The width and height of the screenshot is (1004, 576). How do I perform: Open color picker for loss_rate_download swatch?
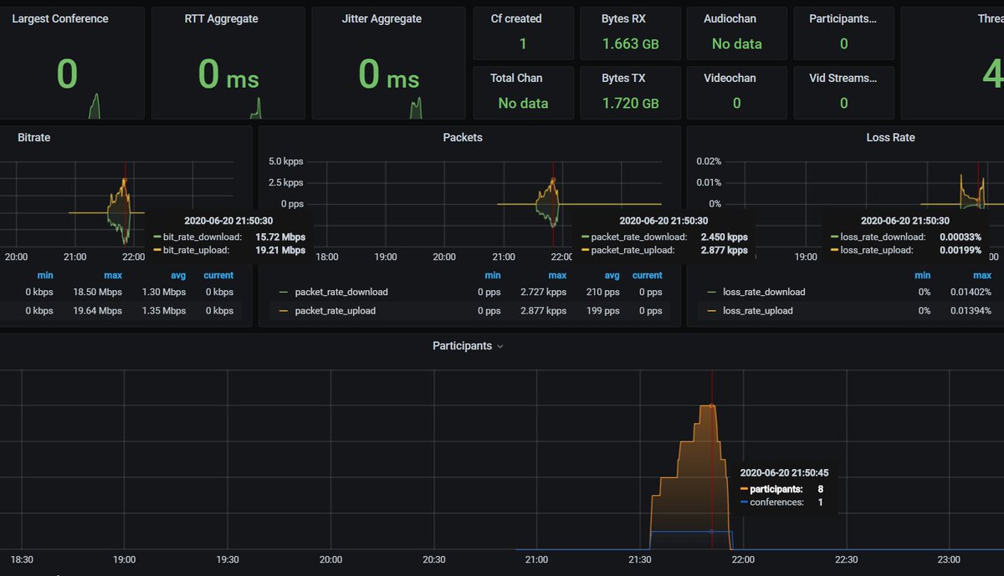pyautogui.click(x=711, y=293)
